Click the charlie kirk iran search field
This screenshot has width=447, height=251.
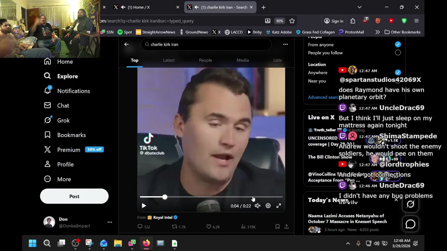coord(206,44)
